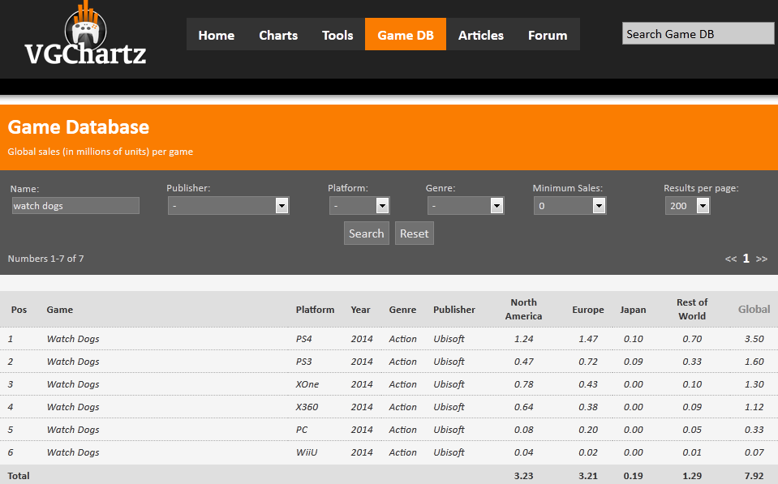Viewport: 778px width, 484px height.
Task: Select the Game DB tab
Action: (406, 35)
